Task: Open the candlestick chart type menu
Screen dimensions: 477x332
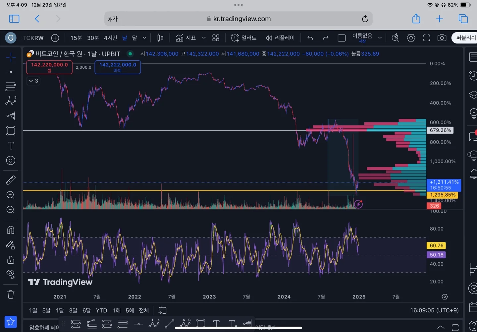Action: pos(160,38)
